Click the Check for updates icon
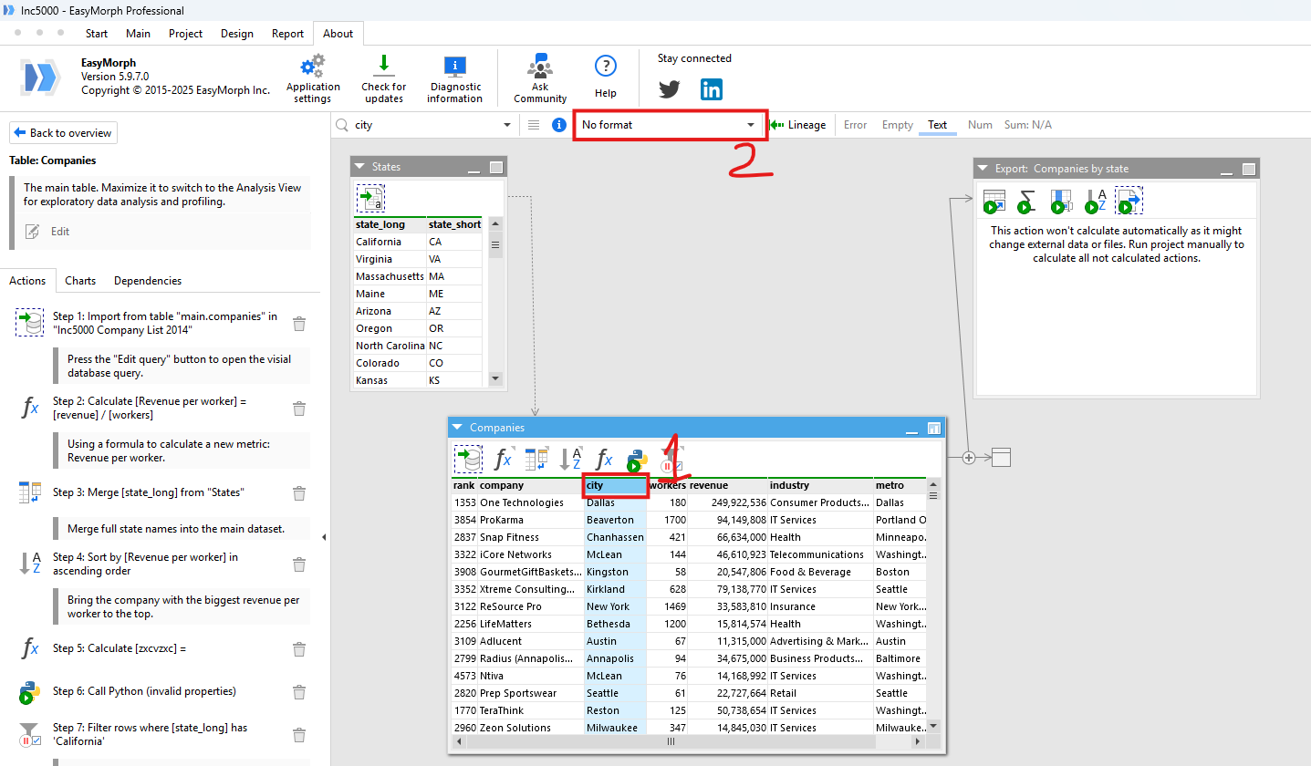The image size is (1311, 766). pos(384,66)
